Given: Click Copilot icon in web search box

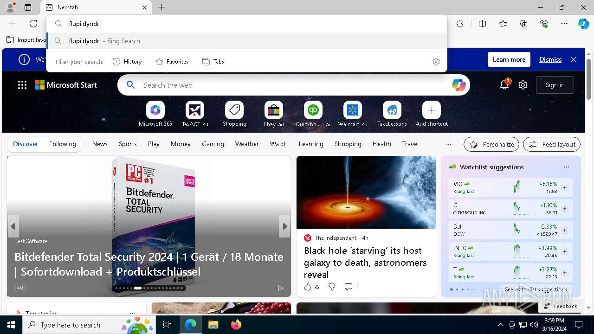Looking at the screenshot, I should (458, 85).
